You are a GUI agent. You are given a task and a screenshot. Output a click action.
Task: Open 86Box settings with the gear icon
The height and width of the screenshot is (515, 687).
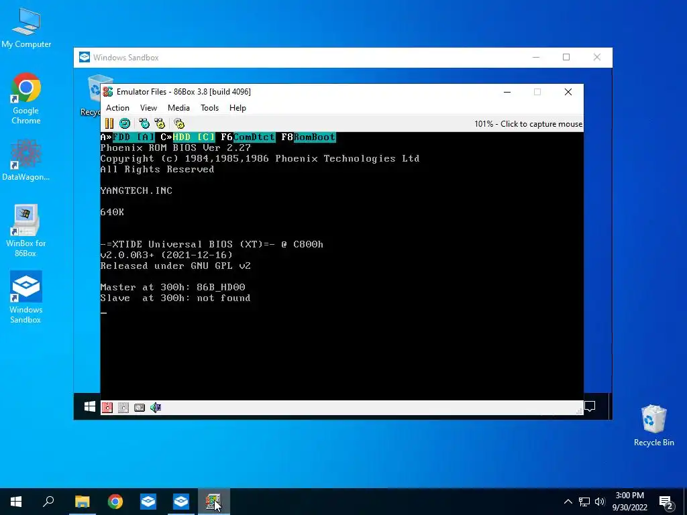[178, 123]
